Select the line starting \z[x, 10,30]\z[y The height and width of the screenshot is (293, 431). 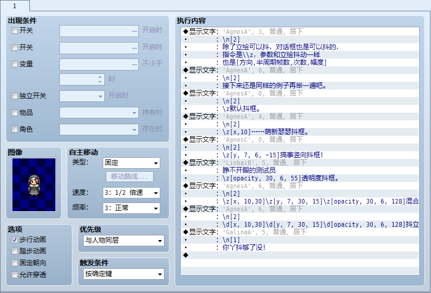point(300,201)
